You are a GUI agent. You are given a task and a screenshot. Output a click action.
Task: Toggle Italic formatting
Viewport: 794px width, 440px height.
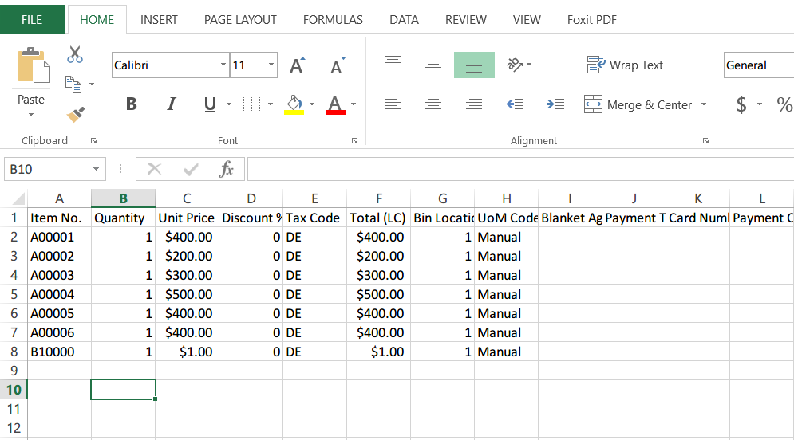(171, 104)
